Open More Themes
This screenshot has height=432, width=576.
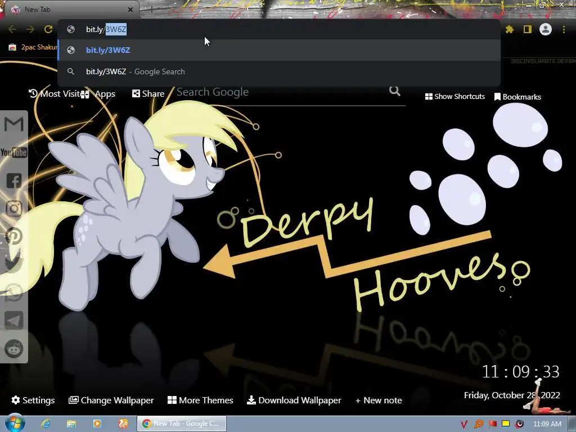[200, 400]
